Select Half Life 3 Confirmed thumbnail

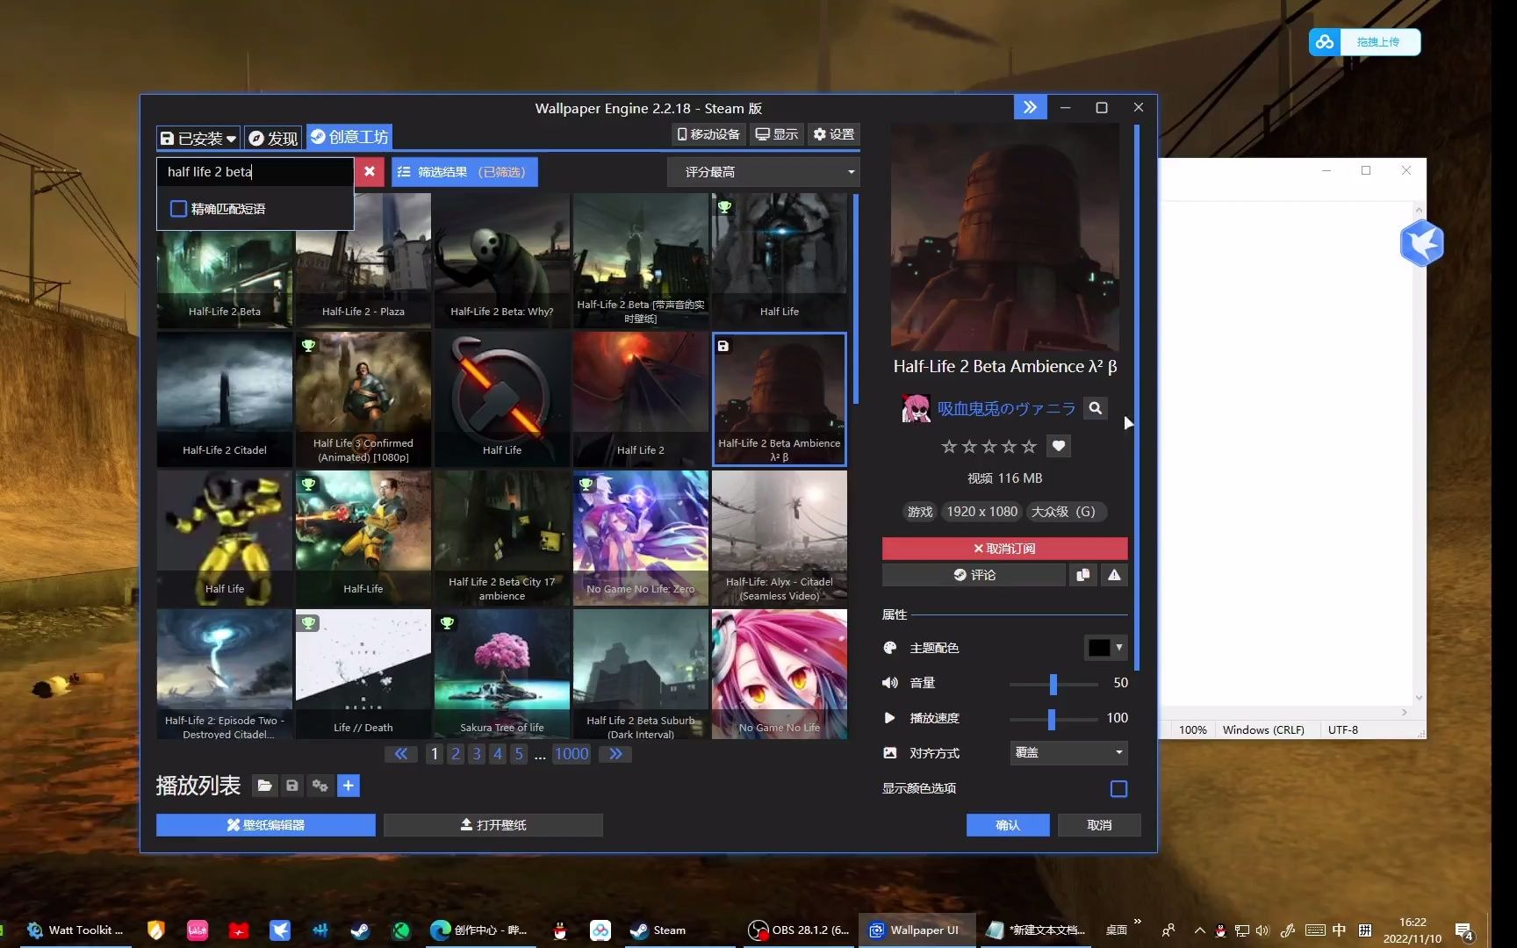pos(363,399)
